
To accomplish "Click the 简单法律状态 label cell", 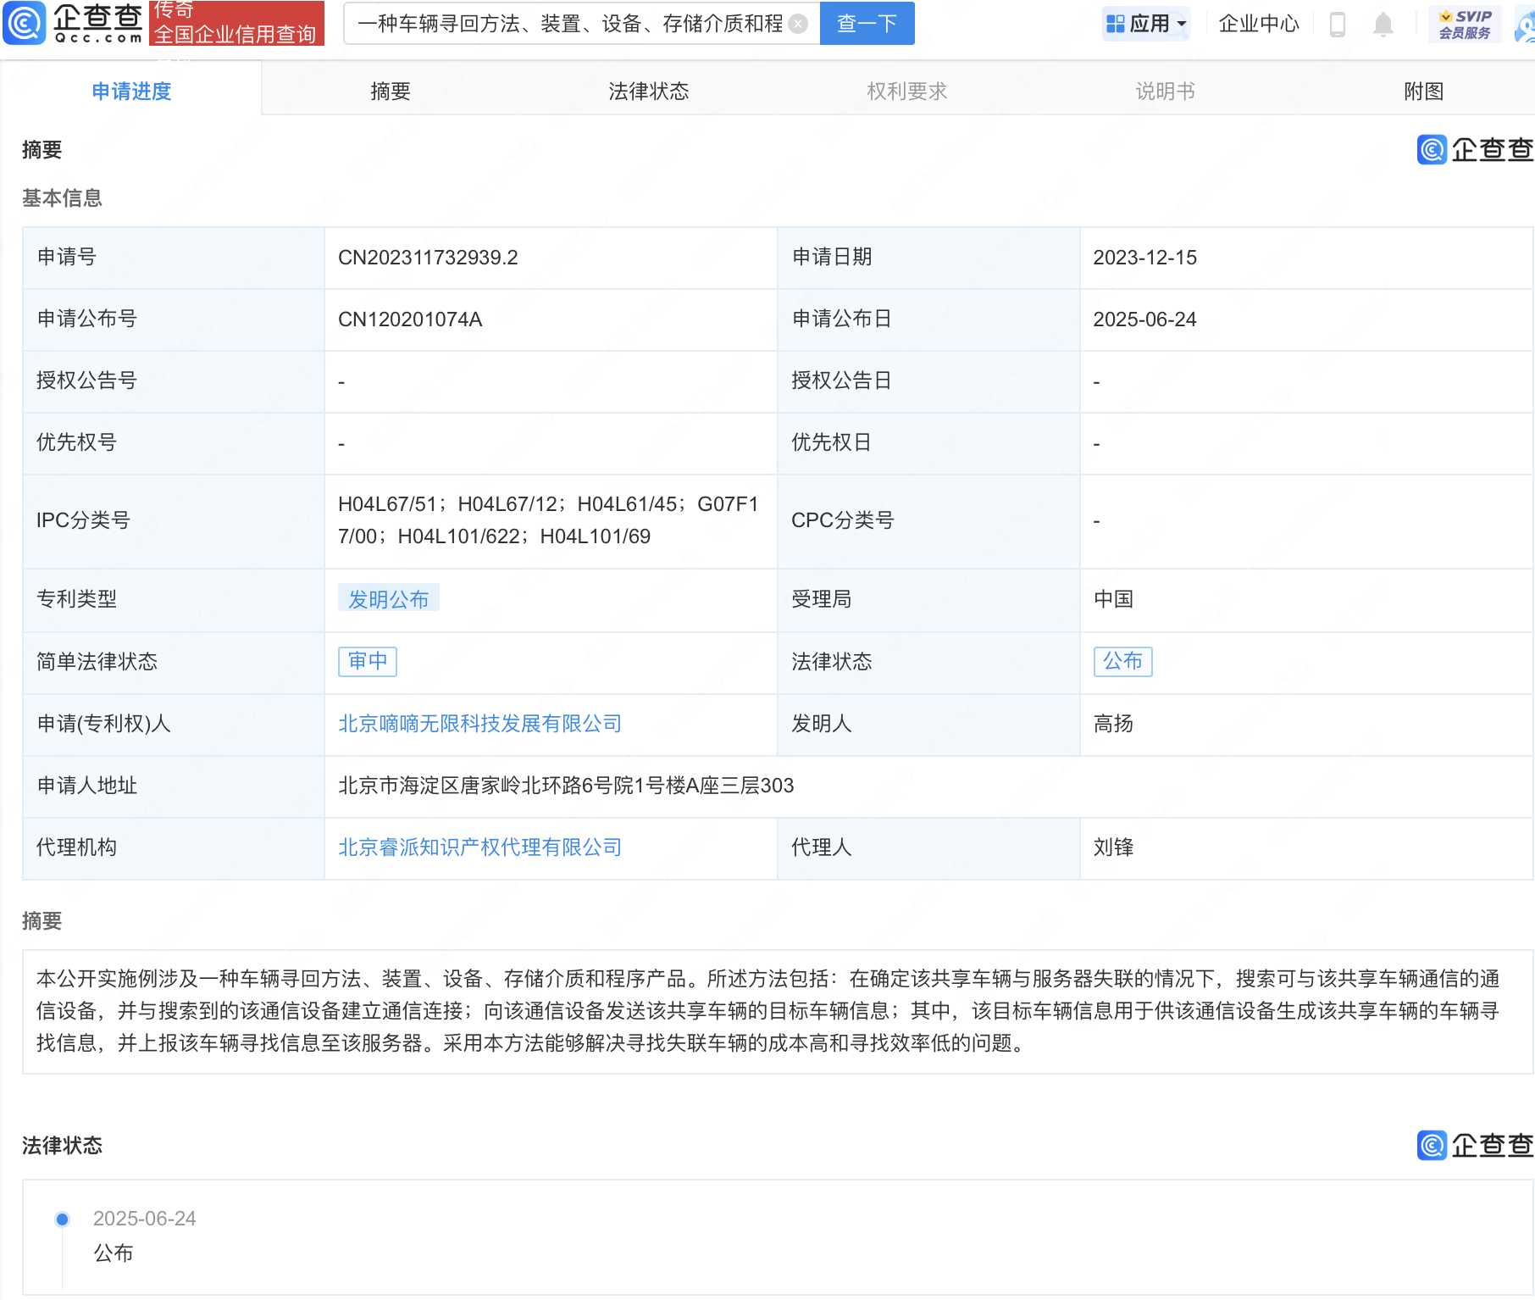I will click(x=174, y=662).
